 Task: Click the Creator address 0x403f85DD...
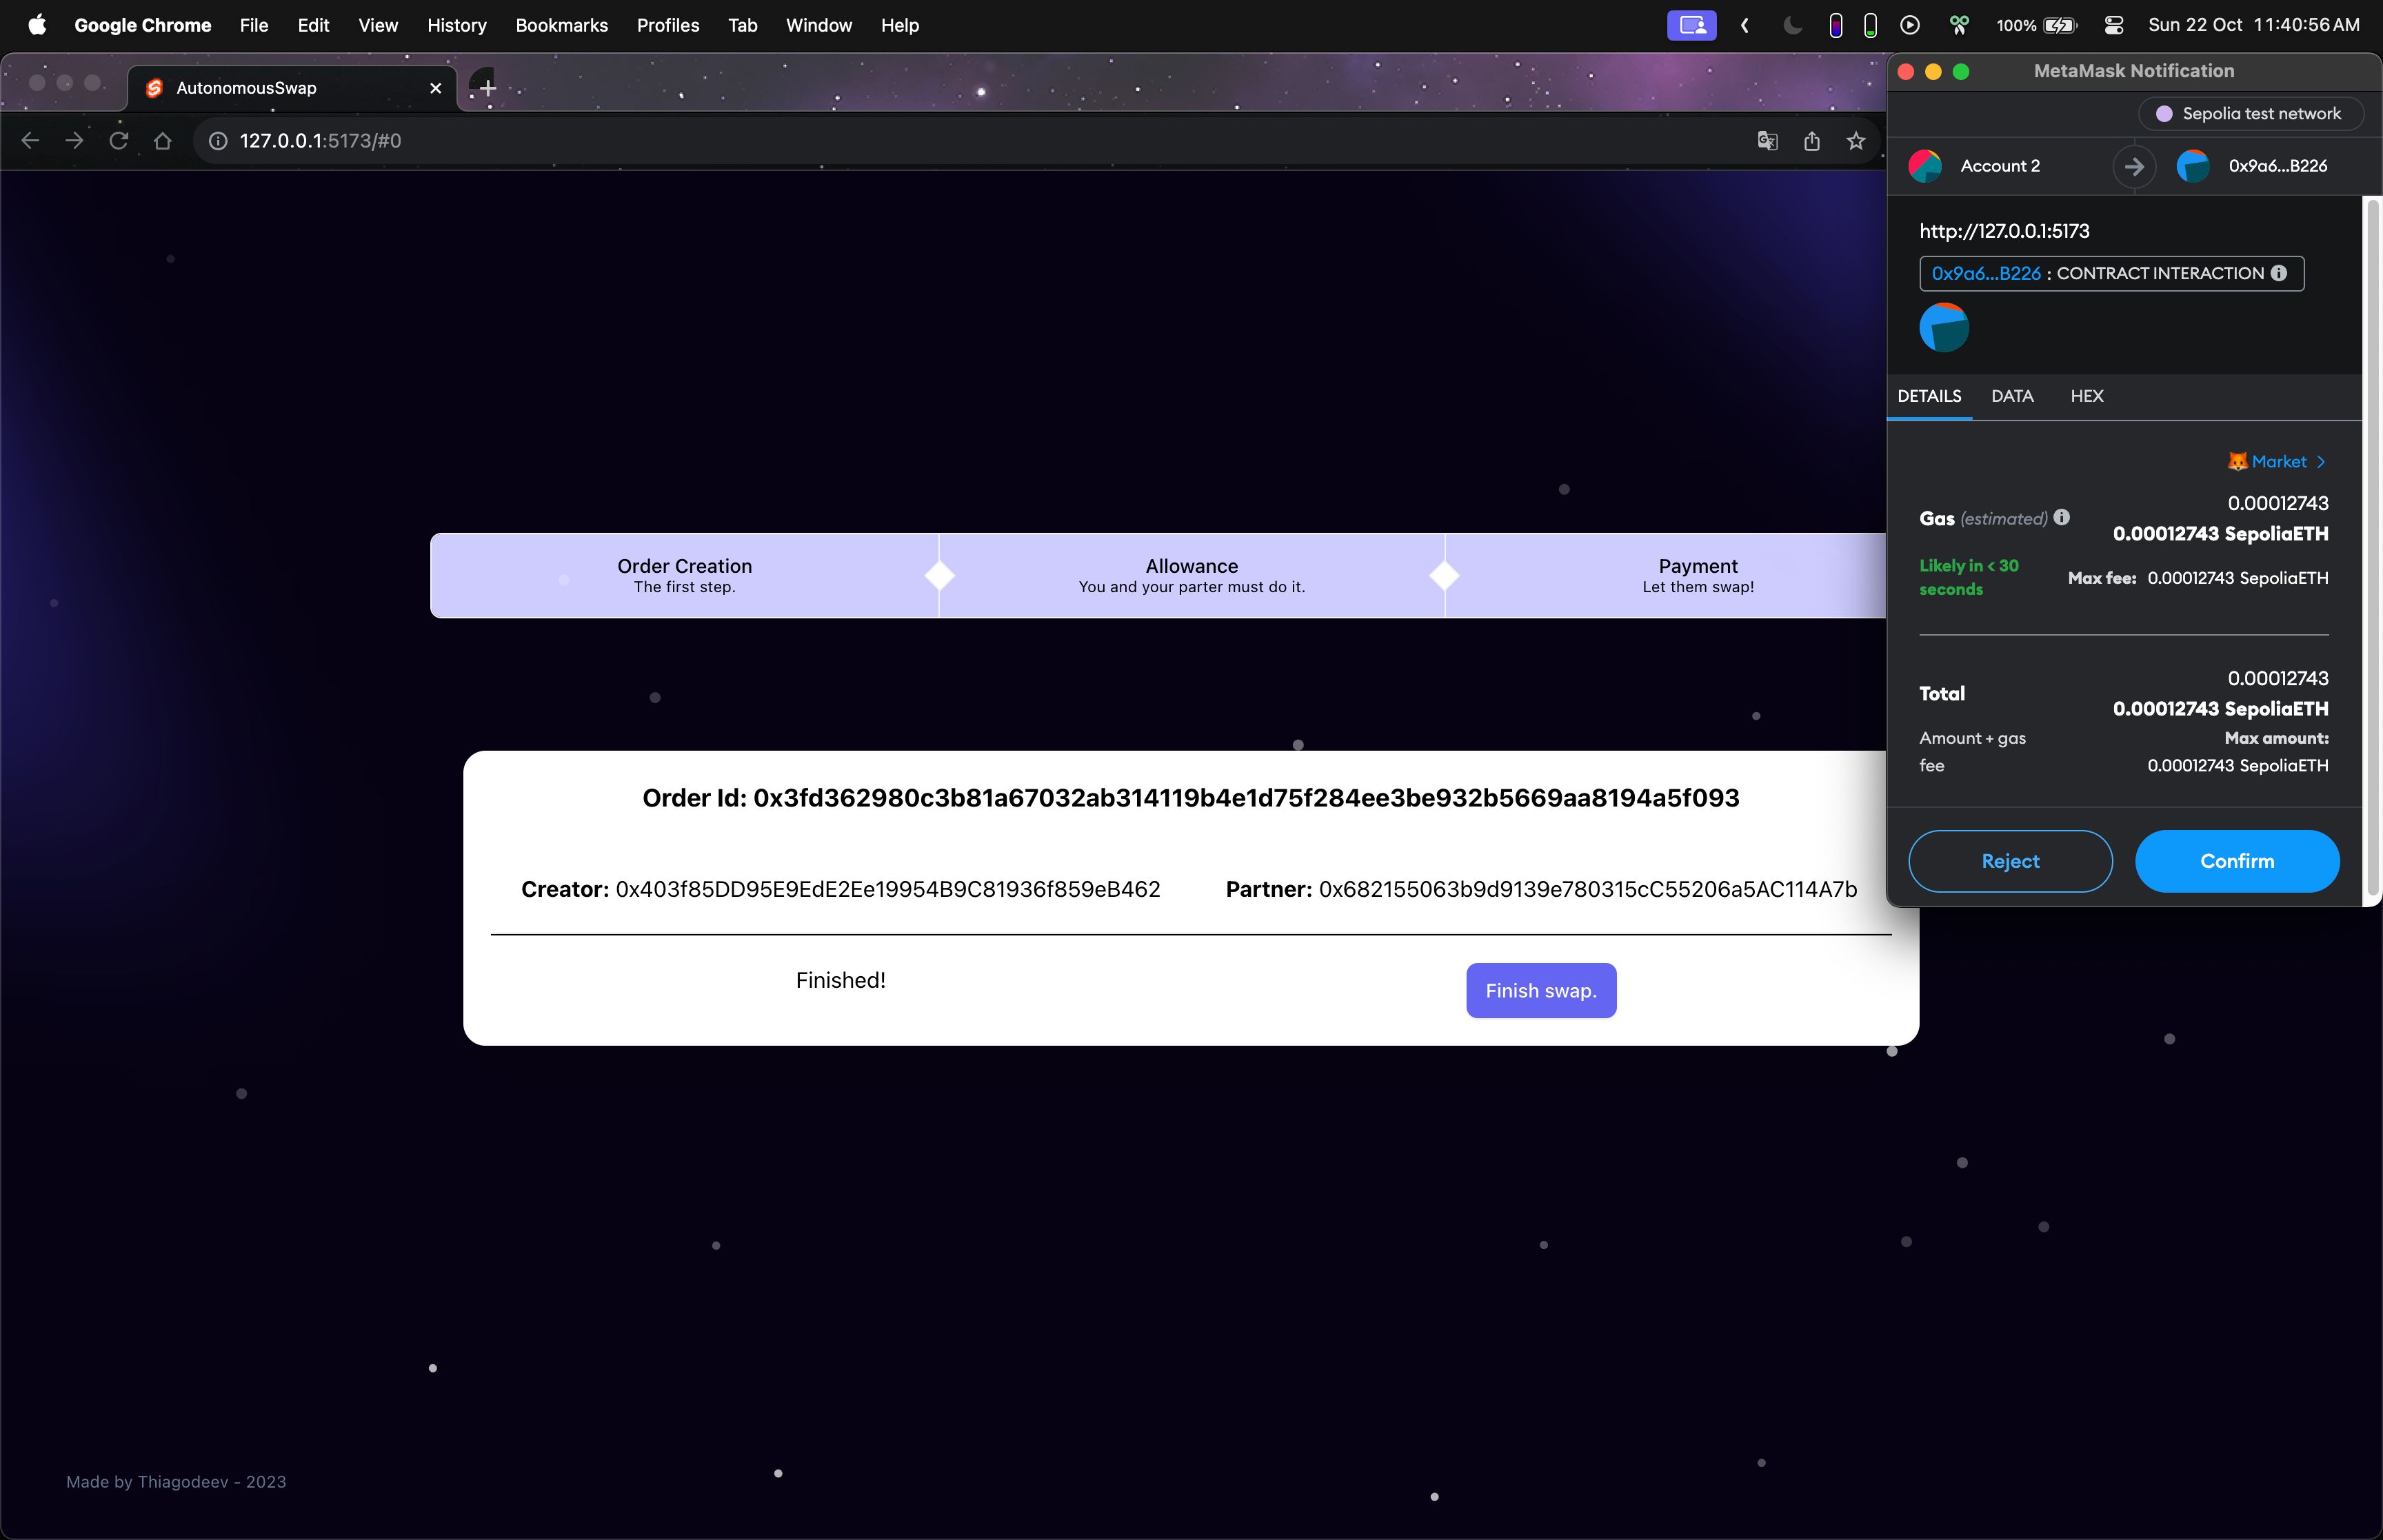point(888,889)
